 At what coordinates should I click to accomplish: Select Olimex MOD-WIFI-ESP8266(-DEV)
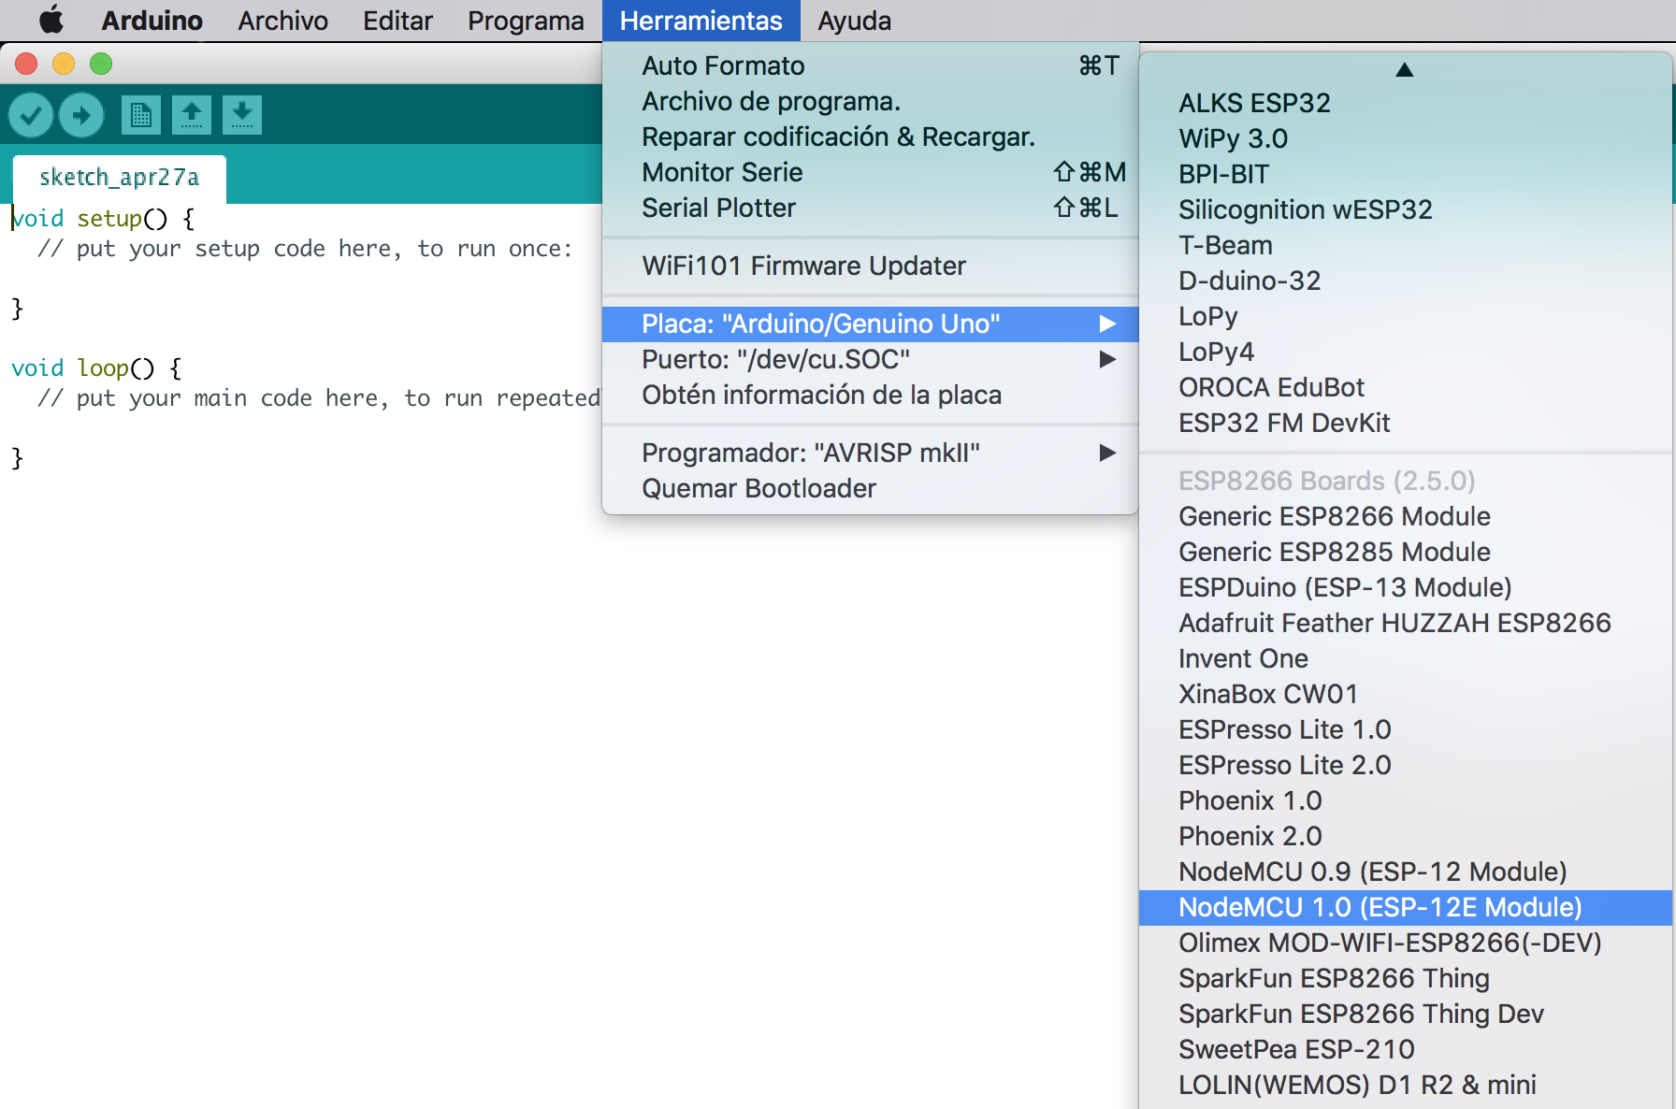pyautogui.click(x=1406, y=943)
